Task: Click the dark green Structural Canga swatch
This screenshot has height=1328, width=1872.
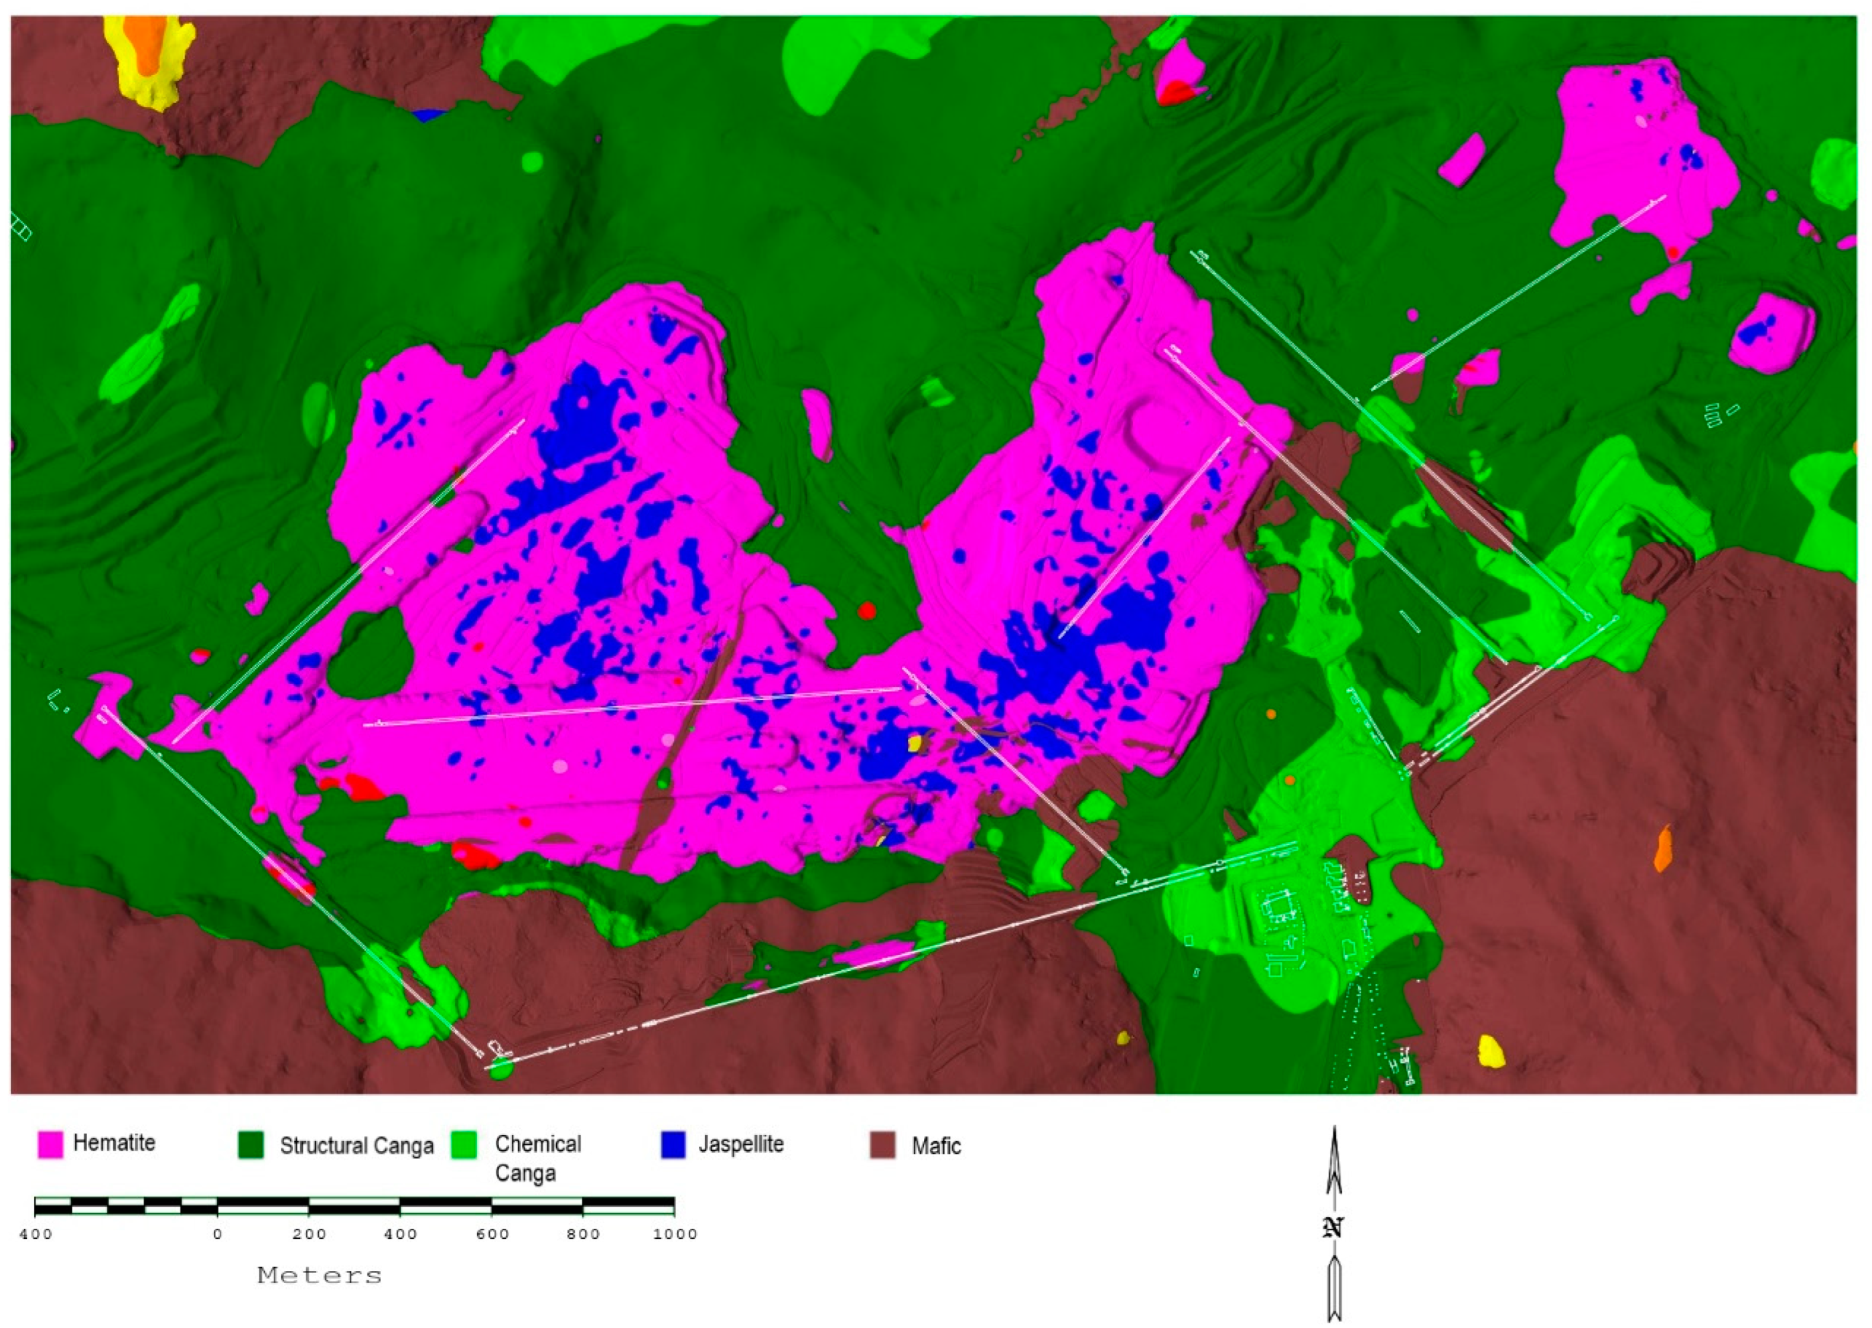Action: click(251, 1146)
